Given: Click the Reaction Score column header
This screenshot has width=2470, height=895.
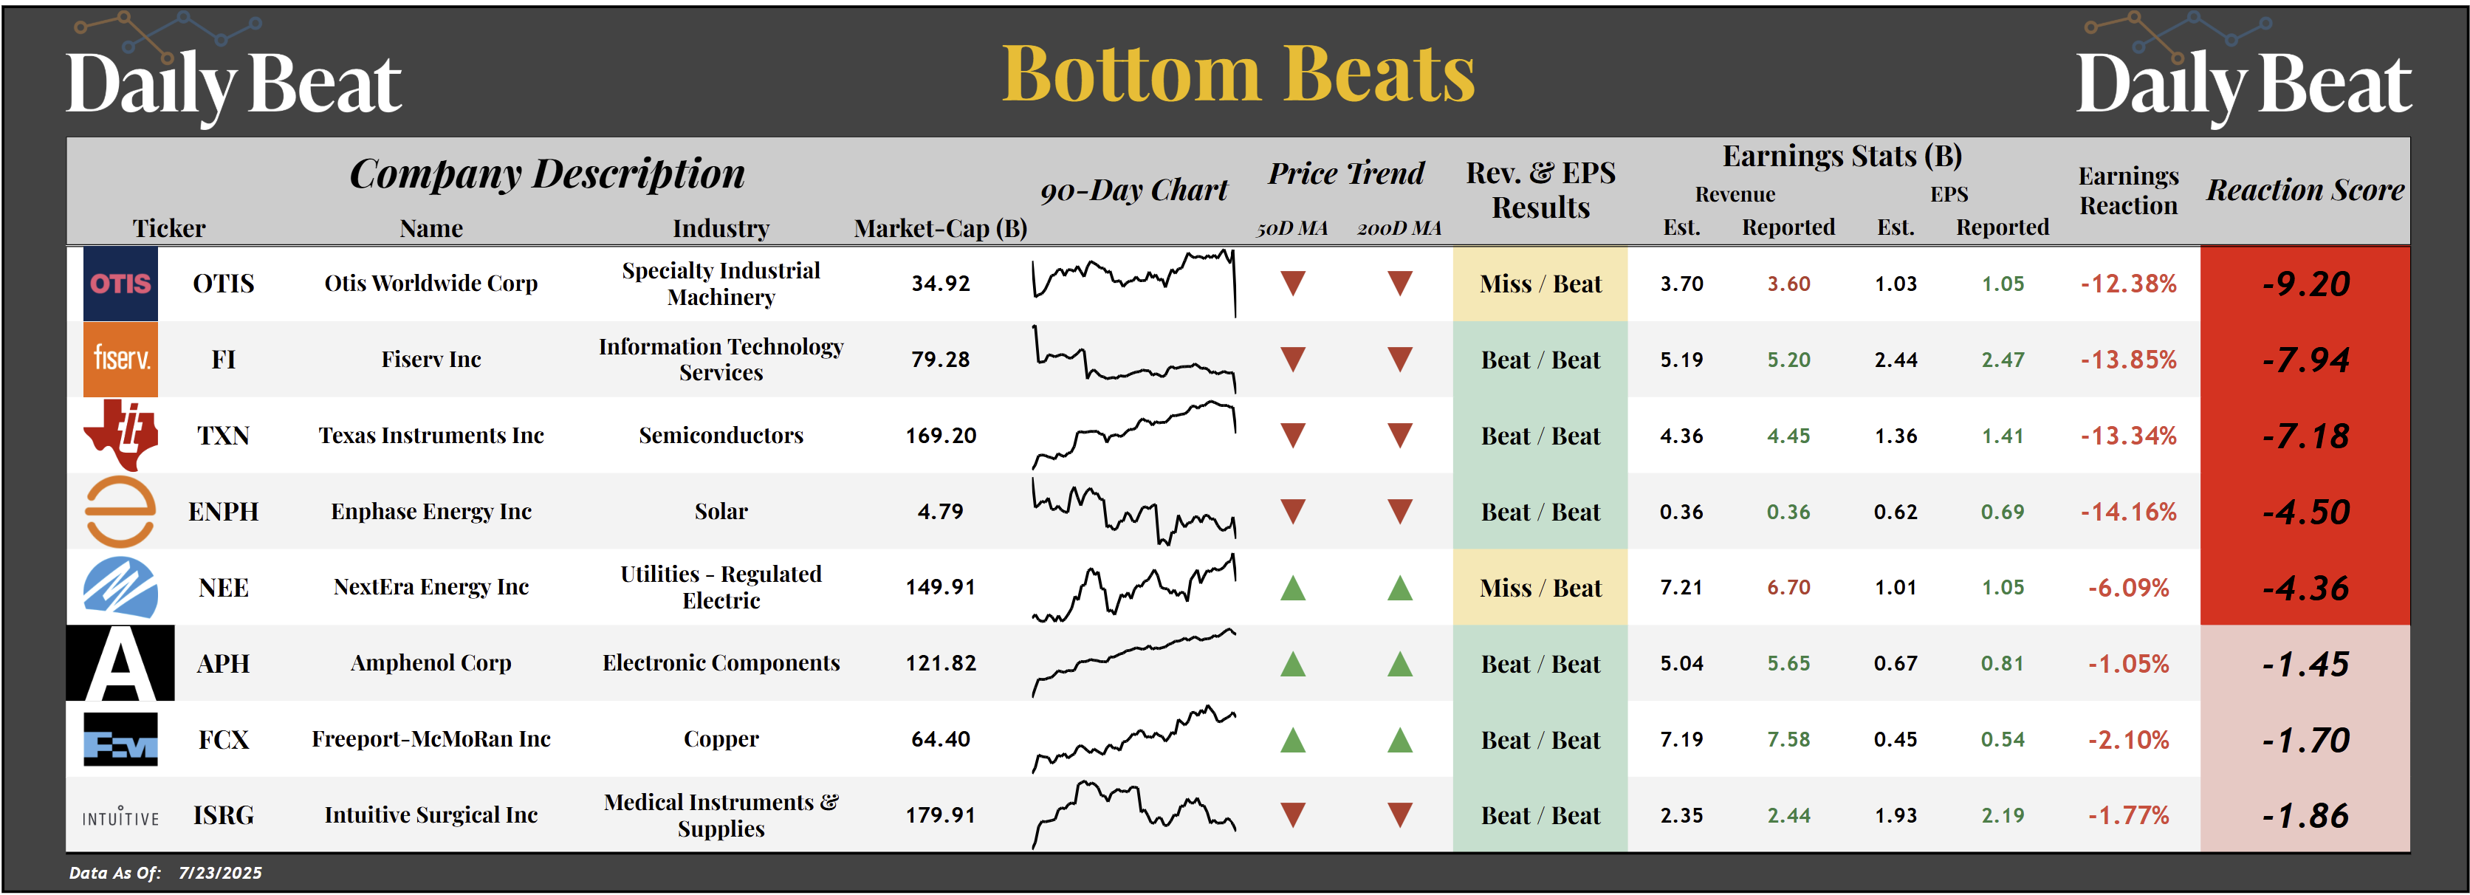Looking at the screenshot, I should click(x=2304, y=190).
